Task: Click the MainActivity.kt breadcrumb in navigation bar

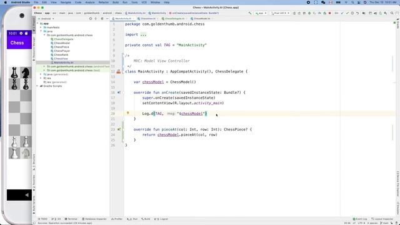Action: coord(135,13)
